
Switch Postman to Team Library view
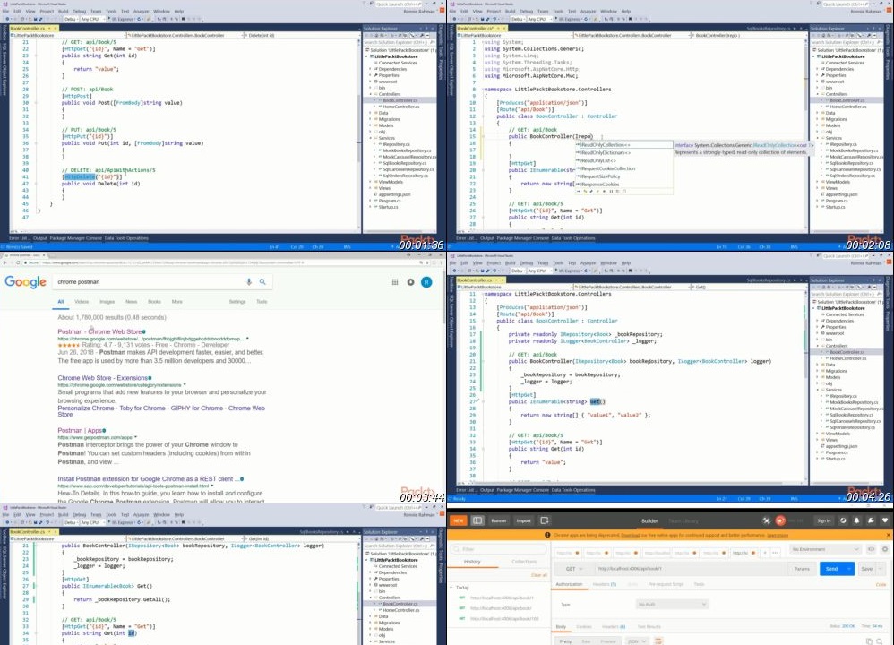coord(683,520)
